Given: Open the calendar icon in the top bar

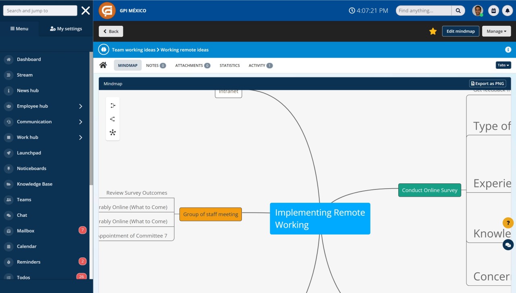Looking at the screenshot, I should (x=493, y=10).
